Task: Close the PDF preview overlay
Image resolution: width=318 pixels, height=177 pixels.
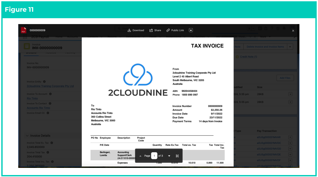Action: pos(293,31)
